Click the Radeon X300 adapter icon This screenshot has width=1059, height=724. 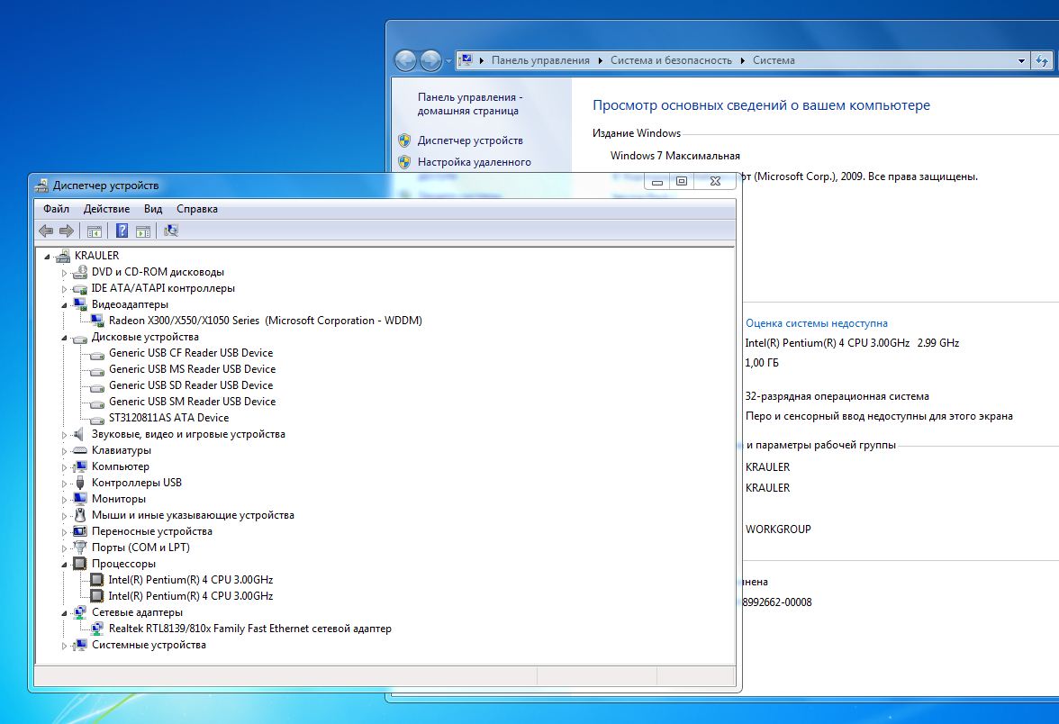[96, 321]
